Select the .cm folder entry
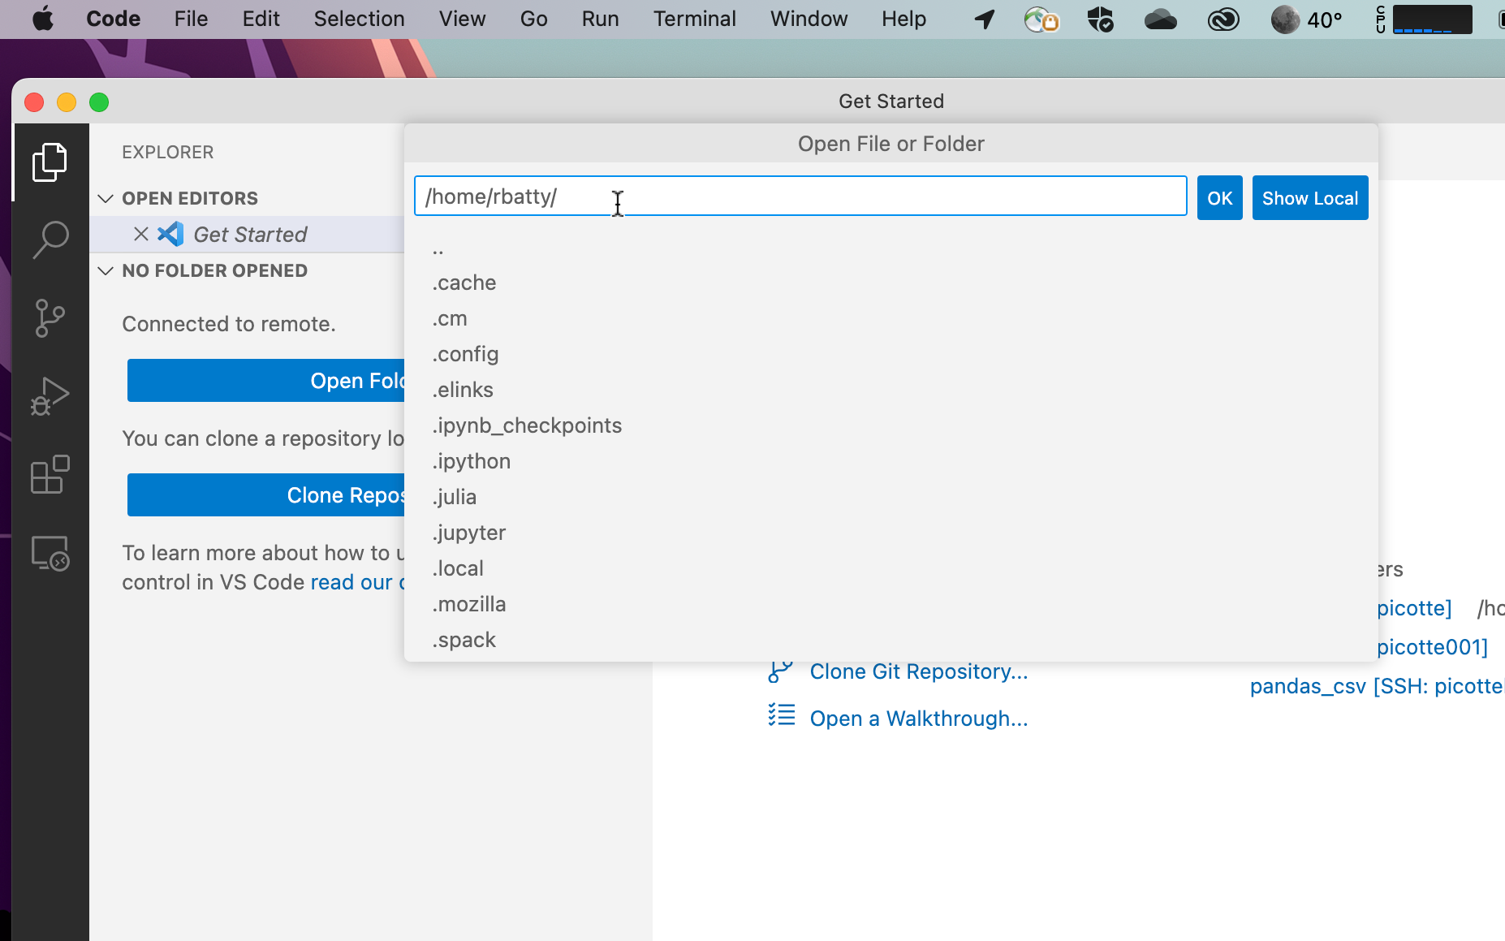1505x941 pixels. [890, 318]
